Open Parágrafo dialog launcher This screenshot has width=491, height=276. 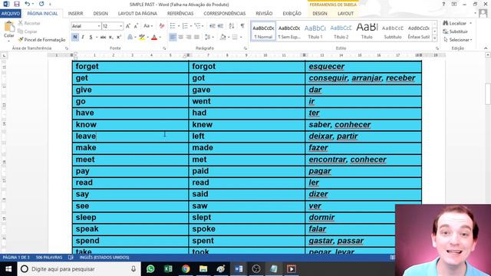click(245, 48)
